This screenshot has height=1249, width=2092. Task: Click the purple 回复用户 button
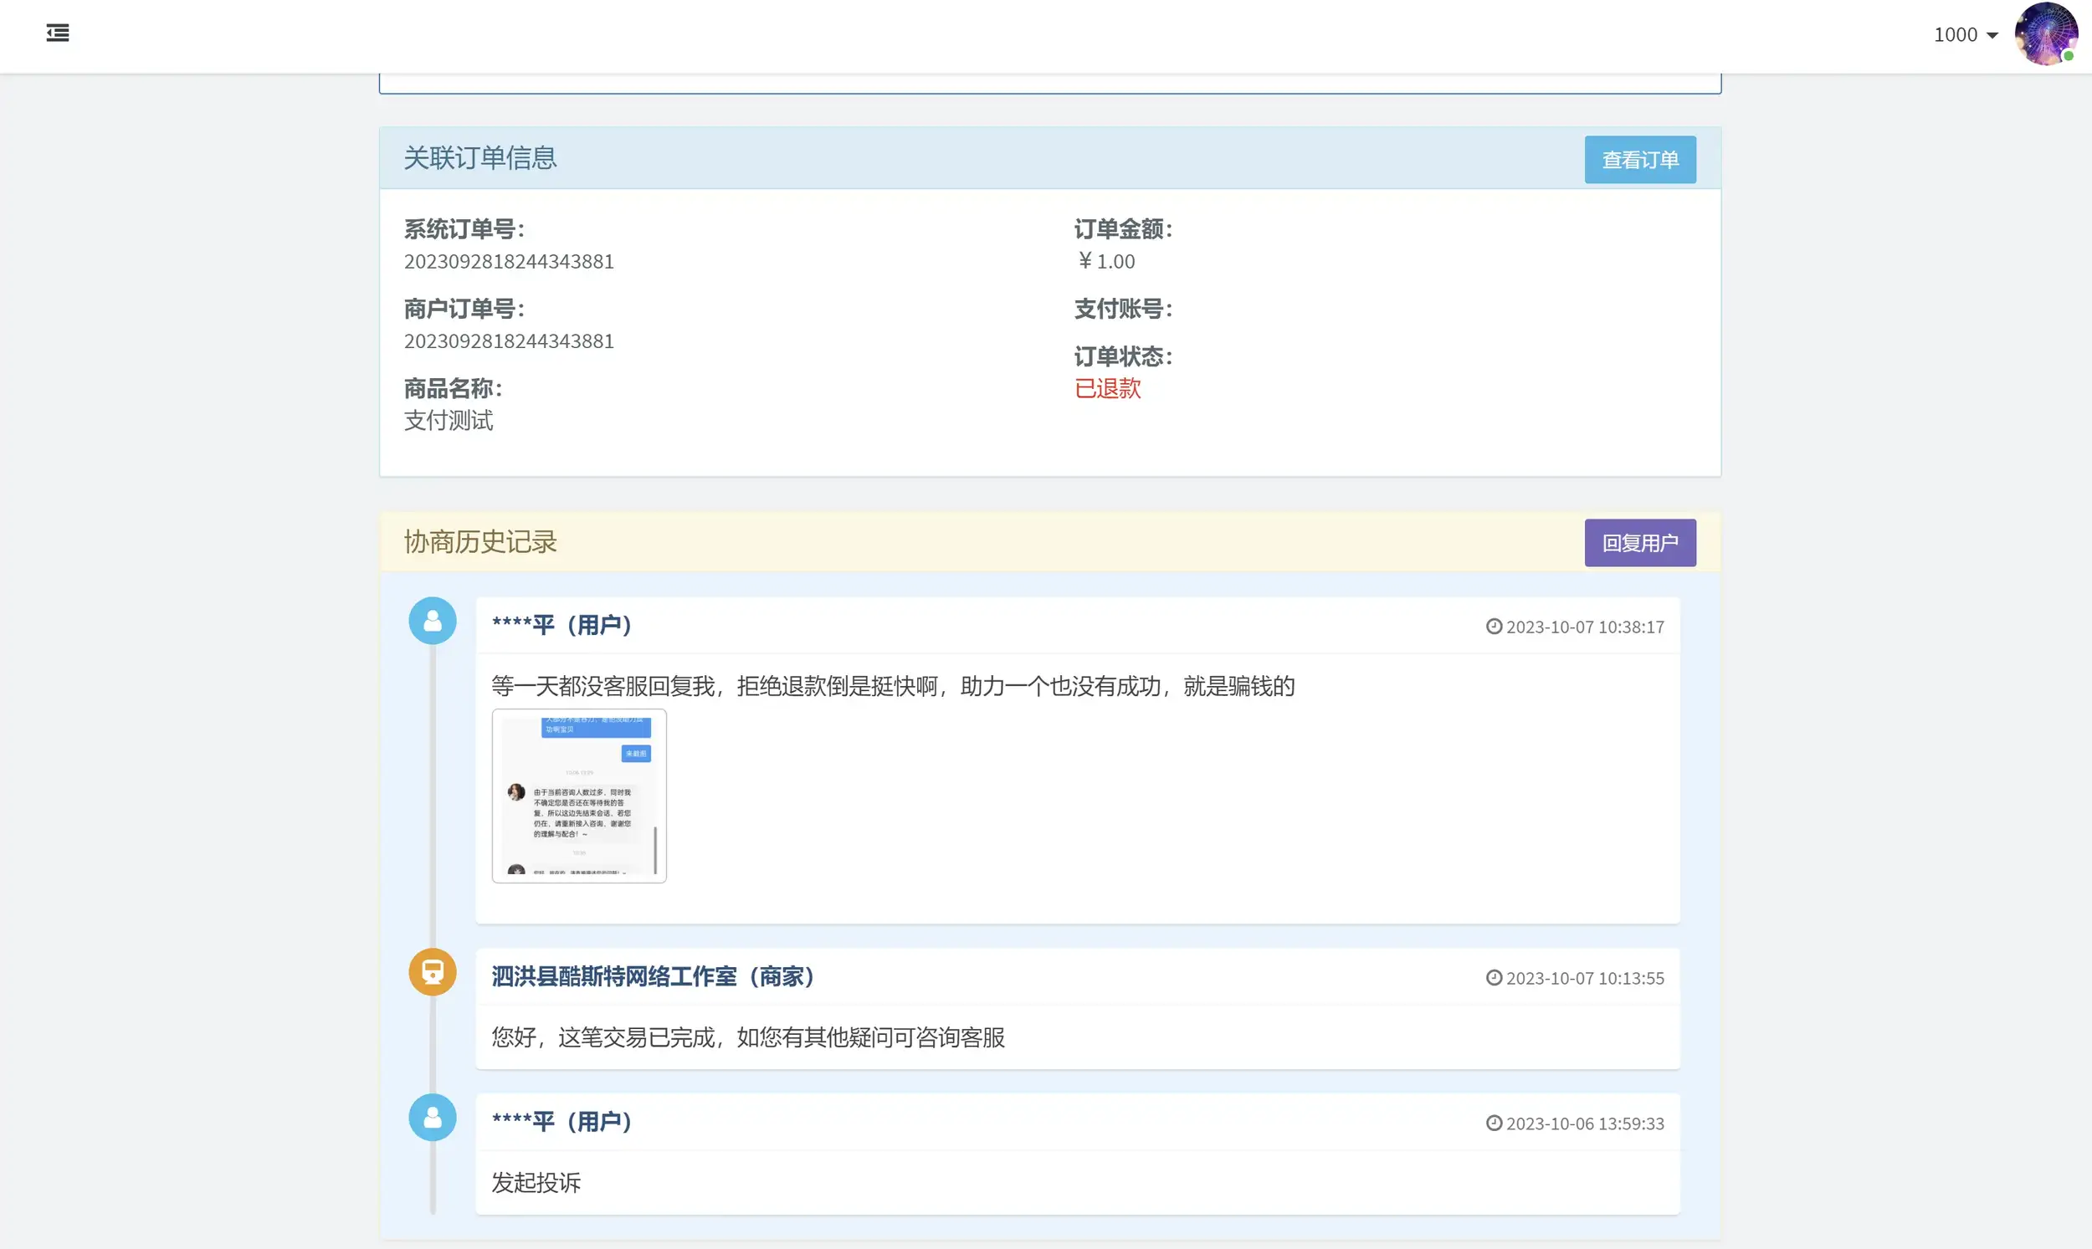[1639, 542]
